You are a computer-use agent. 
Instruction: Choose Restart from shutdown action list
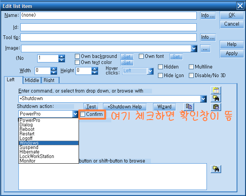tap(49, 134)
